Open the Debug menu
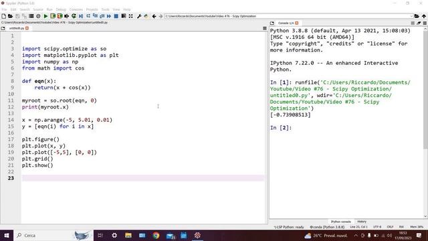Screen dimensions: 428x241 click(x=61, y=9)
